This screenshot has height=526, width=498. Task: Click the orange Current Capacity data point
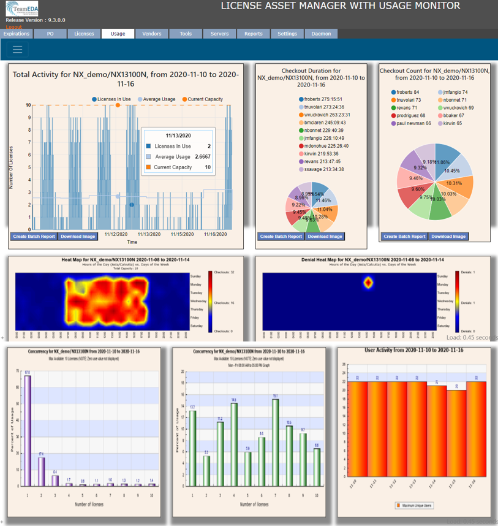pyautogui.click(x=118, y=105)
